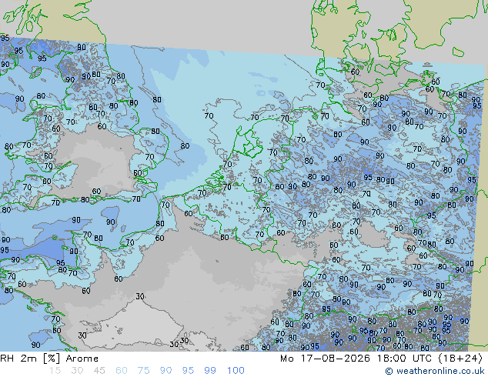
Task: Click the "Arome" model name text
Action: coord(82,359)
